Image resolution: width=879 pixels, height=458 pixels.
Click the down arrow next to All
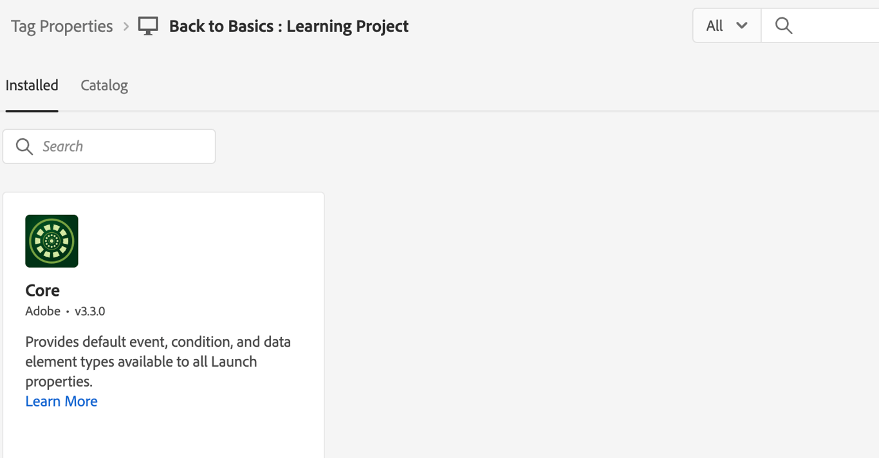742,26
